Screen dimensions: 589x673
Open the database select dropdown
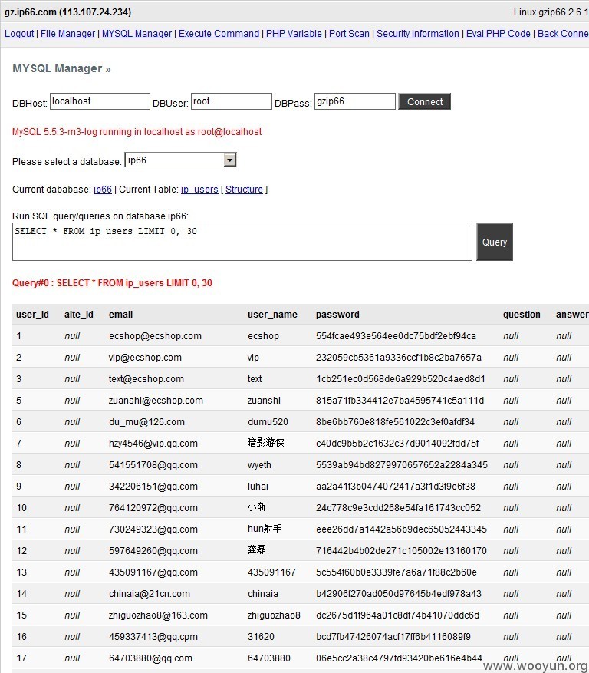tap(180, 160)
